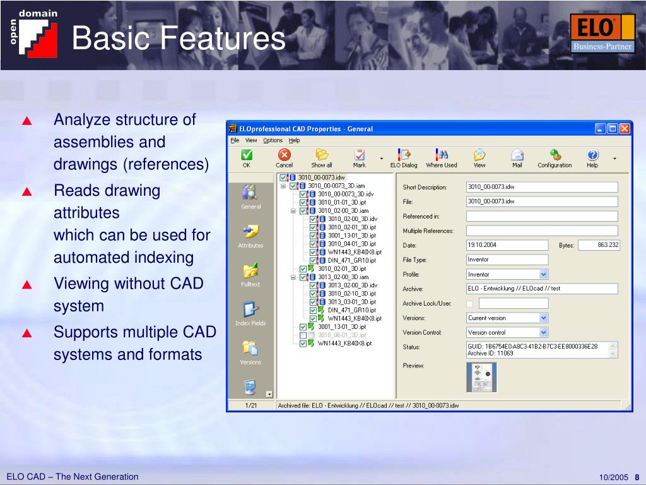
Task: Click the Date field showing 19.10.2004
Action: (507, 245)
